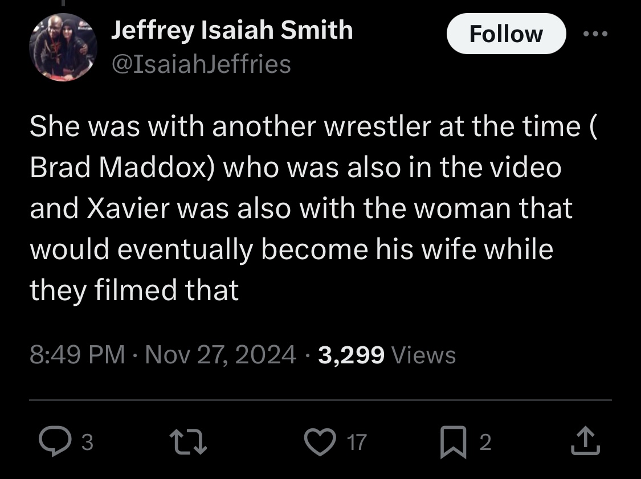This screenshot has height=479, width=641.
Task: Click the tweet text mentioning Brad Maddox
Action: 125,167
